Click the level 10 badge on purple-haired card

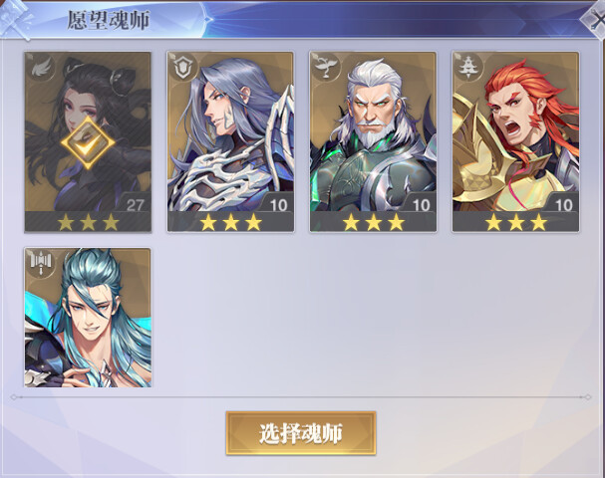tap(278, 205)
